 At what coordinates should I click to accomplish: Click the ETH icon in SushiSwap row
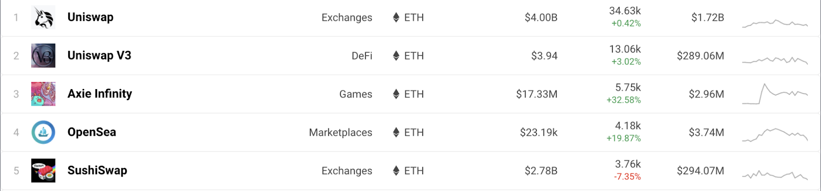tap(396, 171)
